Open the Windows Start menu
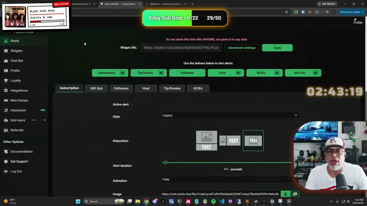This screenshot has height=206, width=367. point(78,201)
